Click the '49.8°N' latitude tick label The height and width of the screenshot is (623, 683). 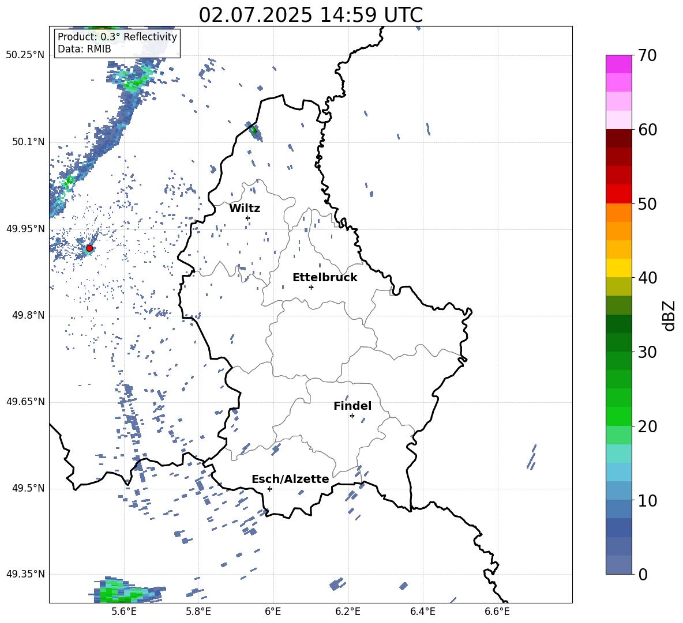pos(28,315)
